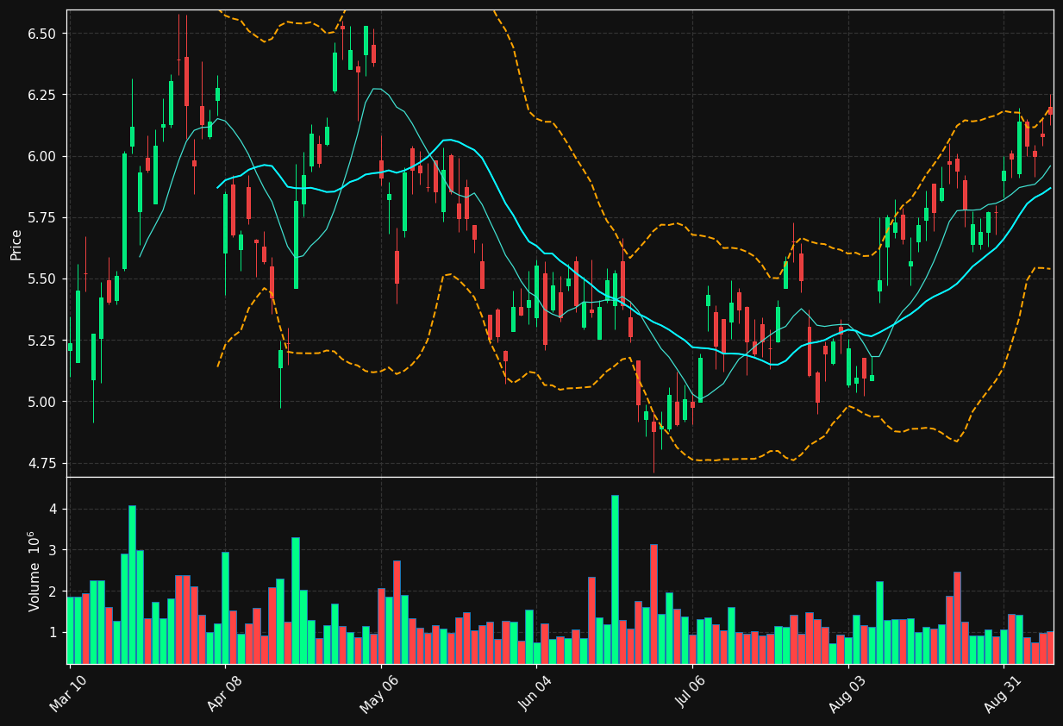
Task: Click the 6.50 price axis tick
Action: pos(41,34)
